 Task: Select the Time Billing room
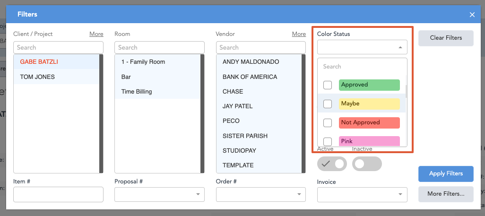click(x=158, y=92)
